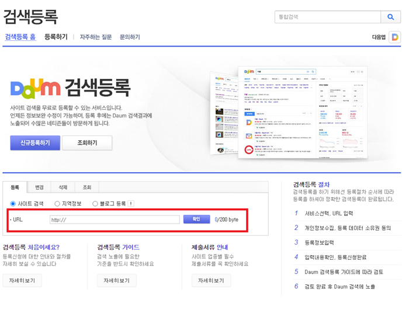Open 등록하기 menu item
This screenshot has height=310, width=409.
(56, 37)
